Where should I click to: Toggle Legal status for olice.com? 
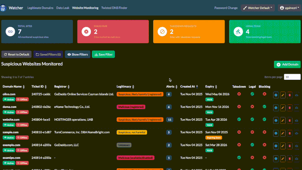[x=252, y=94]
